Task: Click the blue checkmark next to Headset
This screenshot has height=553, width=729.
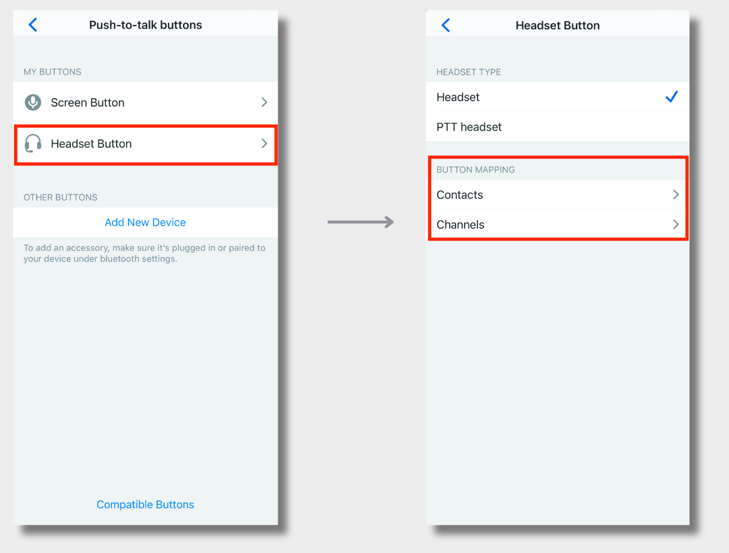Action: 671,97
